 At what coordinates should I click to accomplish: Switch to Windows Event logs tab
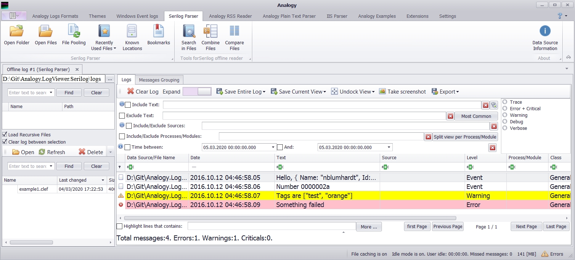137,16
